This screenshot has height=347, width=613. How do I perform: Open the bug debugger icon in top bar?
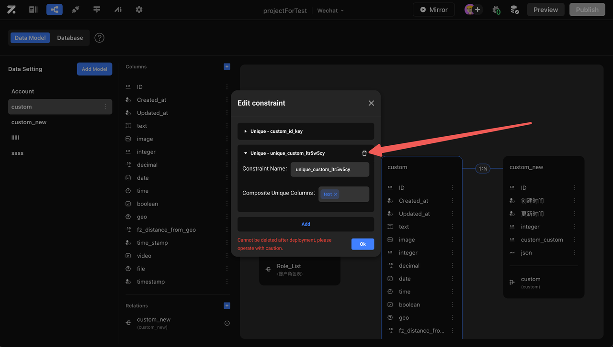[x=496, y=10]
